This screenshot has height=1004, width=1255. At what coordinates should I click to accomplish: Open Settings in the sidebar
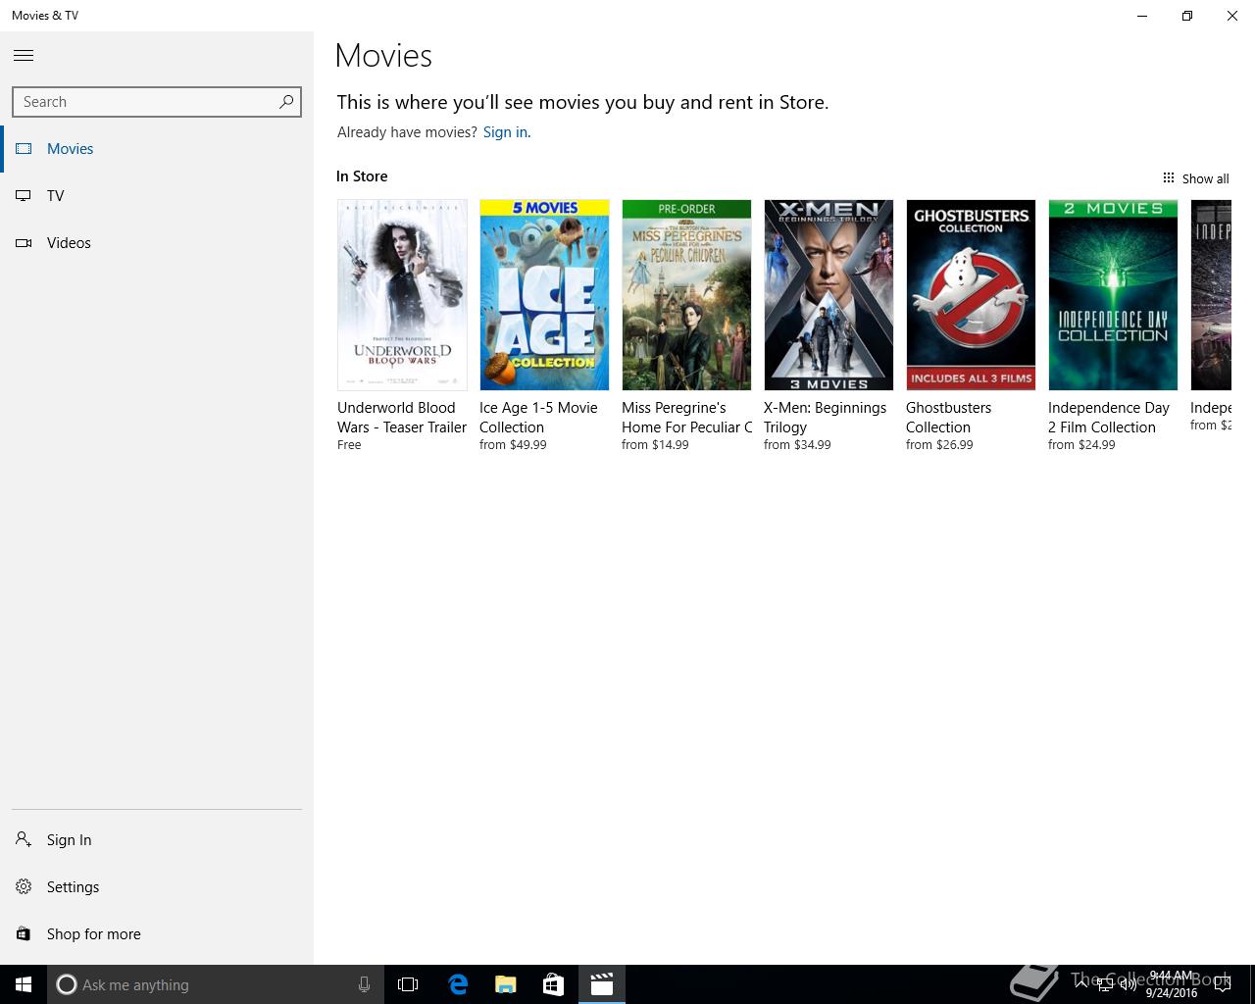[157, 887]
